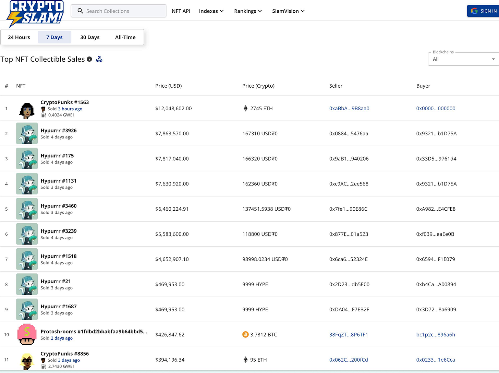Expand the Indexes menu
The height and width of the screenshot is (373, 499).
tap(211, 11)
